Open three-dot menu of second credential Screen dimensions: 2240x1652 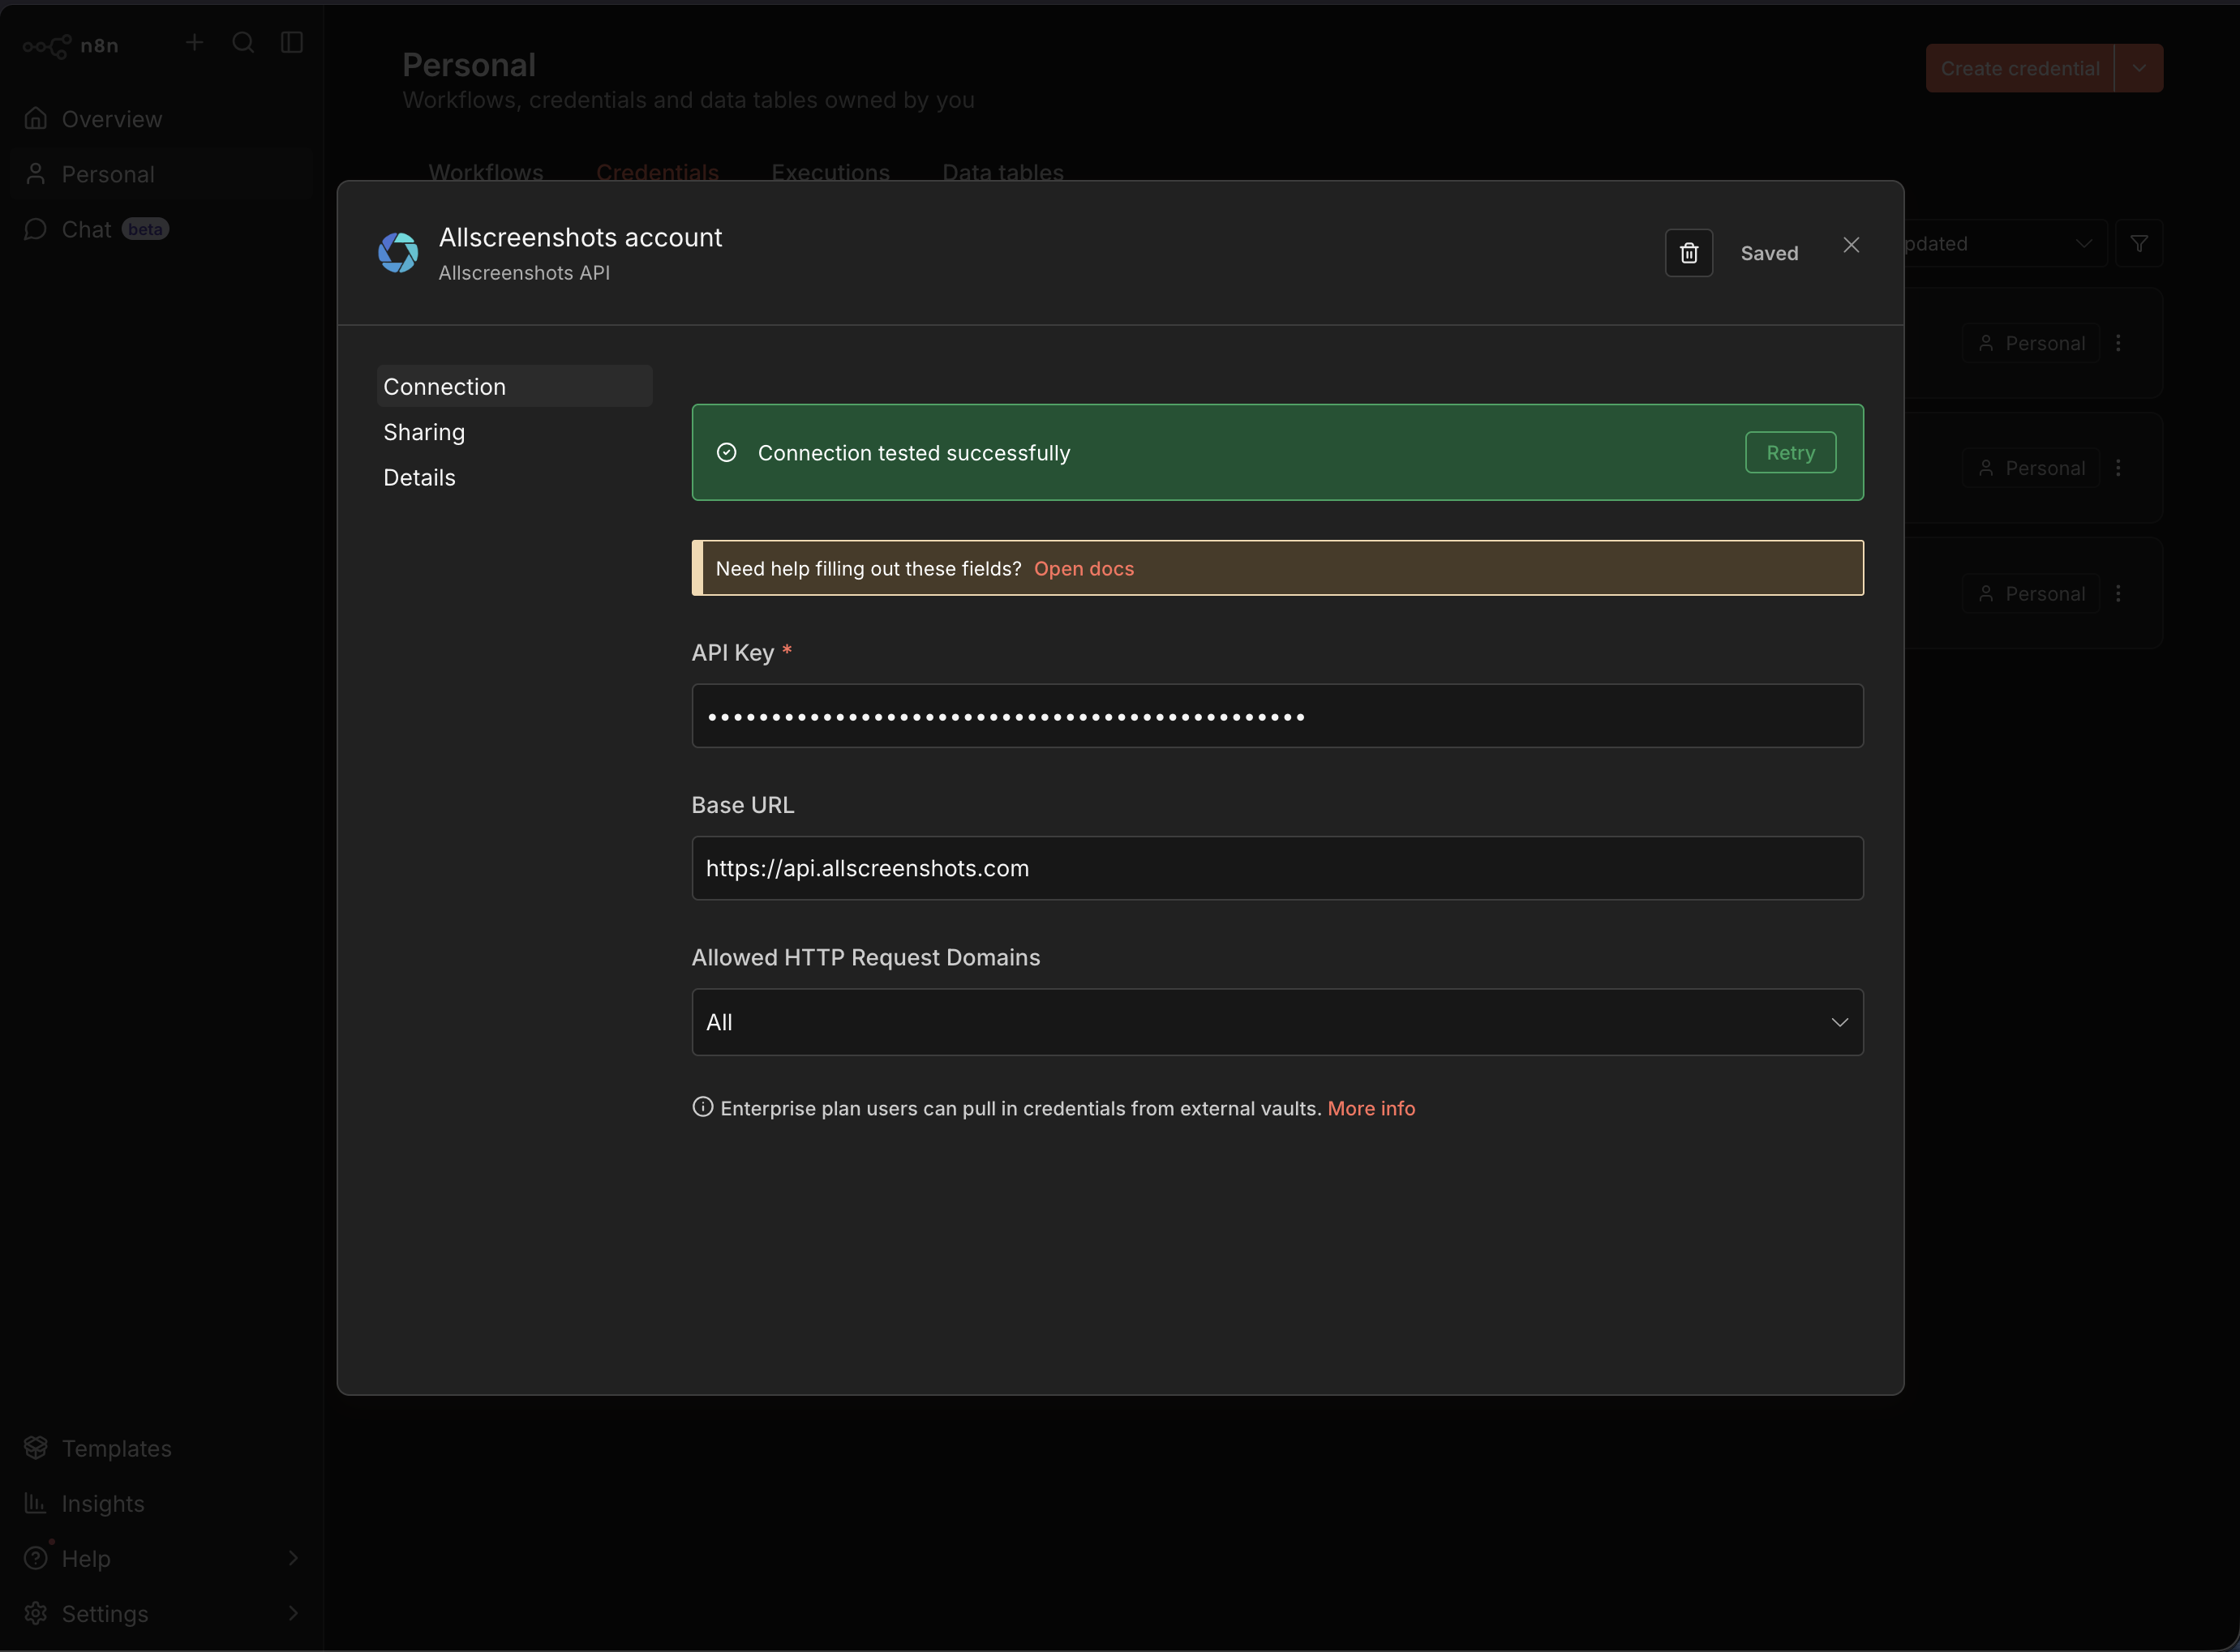coord(2118,468)
